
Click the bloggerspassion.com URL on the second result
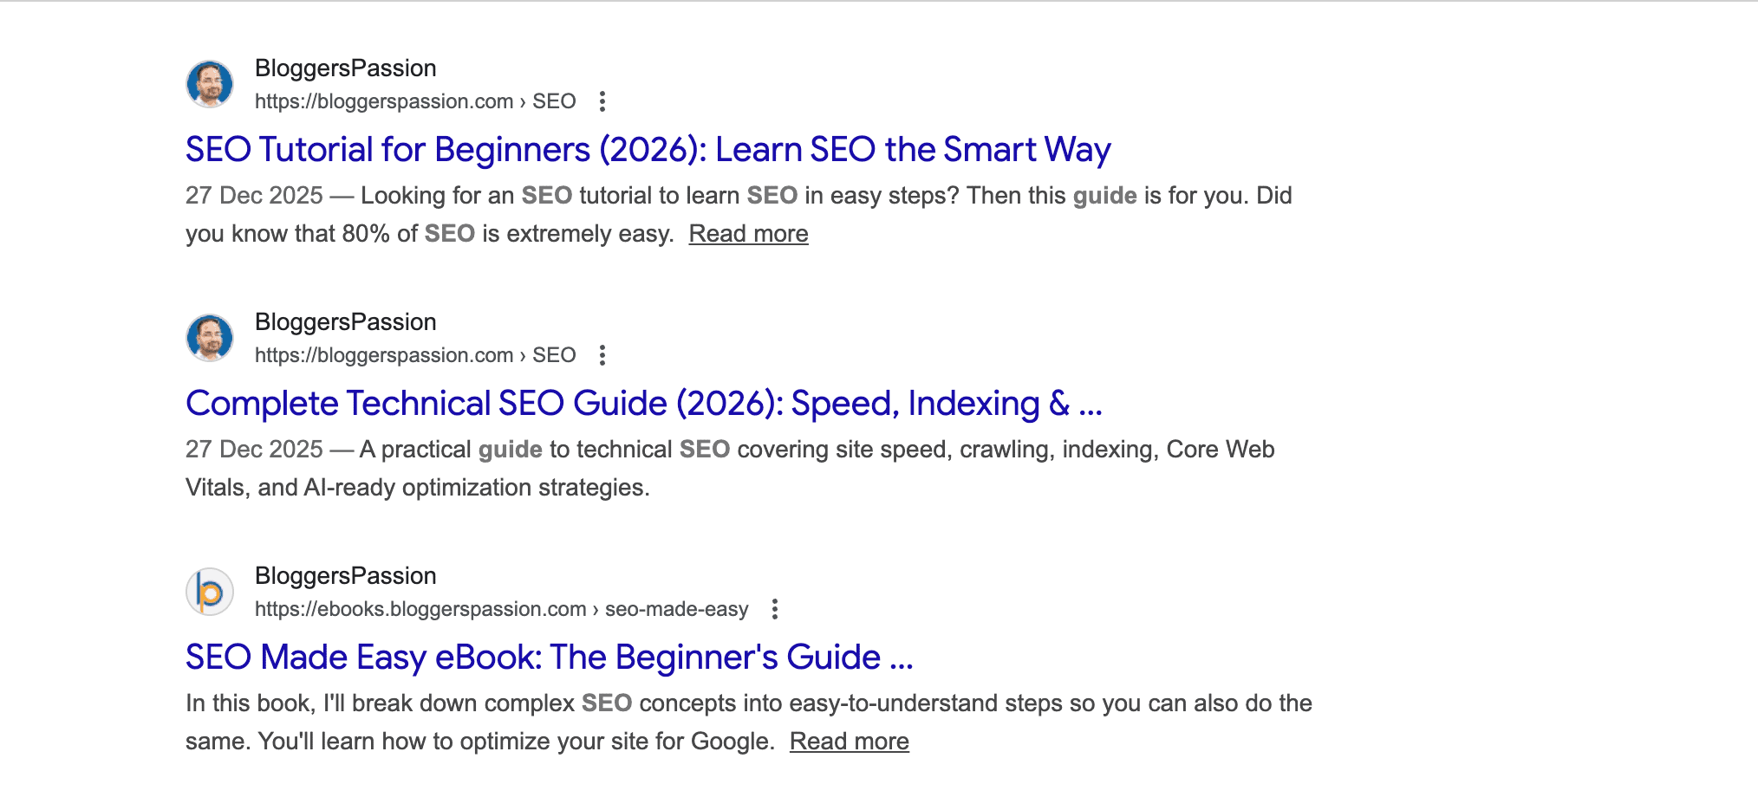point(383,355)
